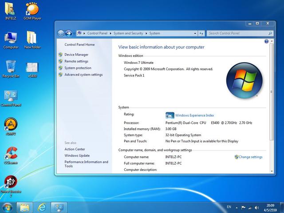Click the Service Pack 1 text
This screenshot has height=213, width=284.
click(x=134, y=75)
